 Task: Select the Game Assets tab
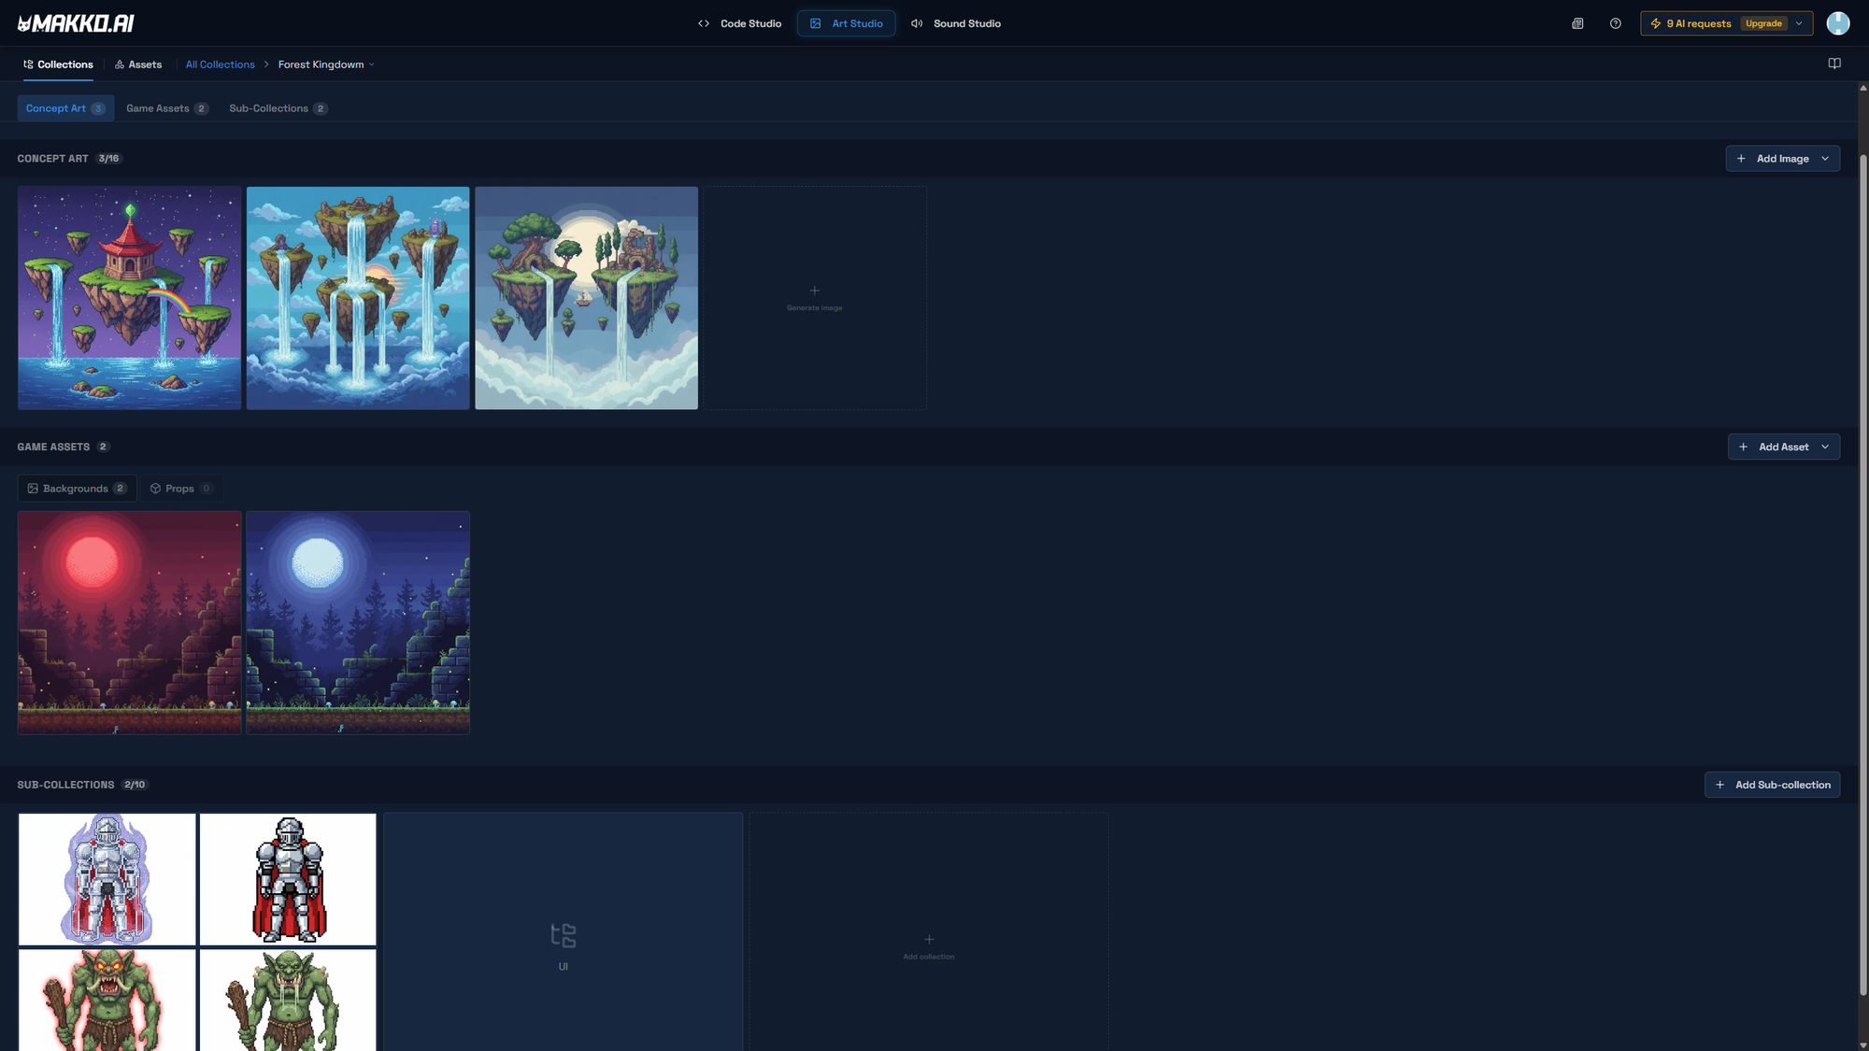coord(166,108)
